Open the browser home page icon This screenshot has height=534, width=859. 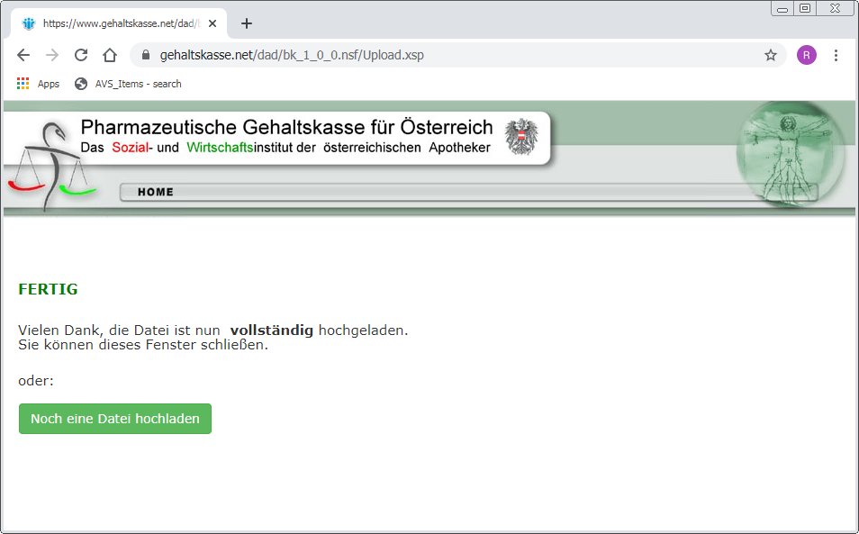click(110, 55)
